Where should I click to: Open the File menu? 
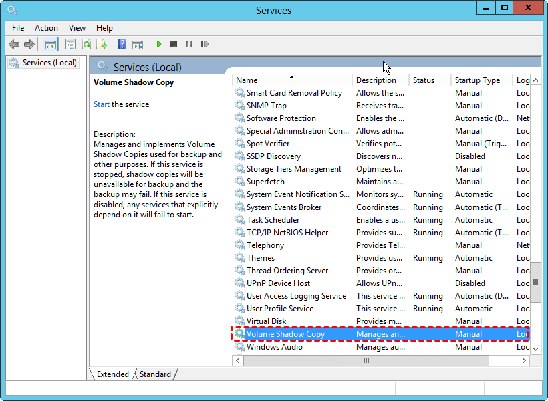[x=18, y=28]
